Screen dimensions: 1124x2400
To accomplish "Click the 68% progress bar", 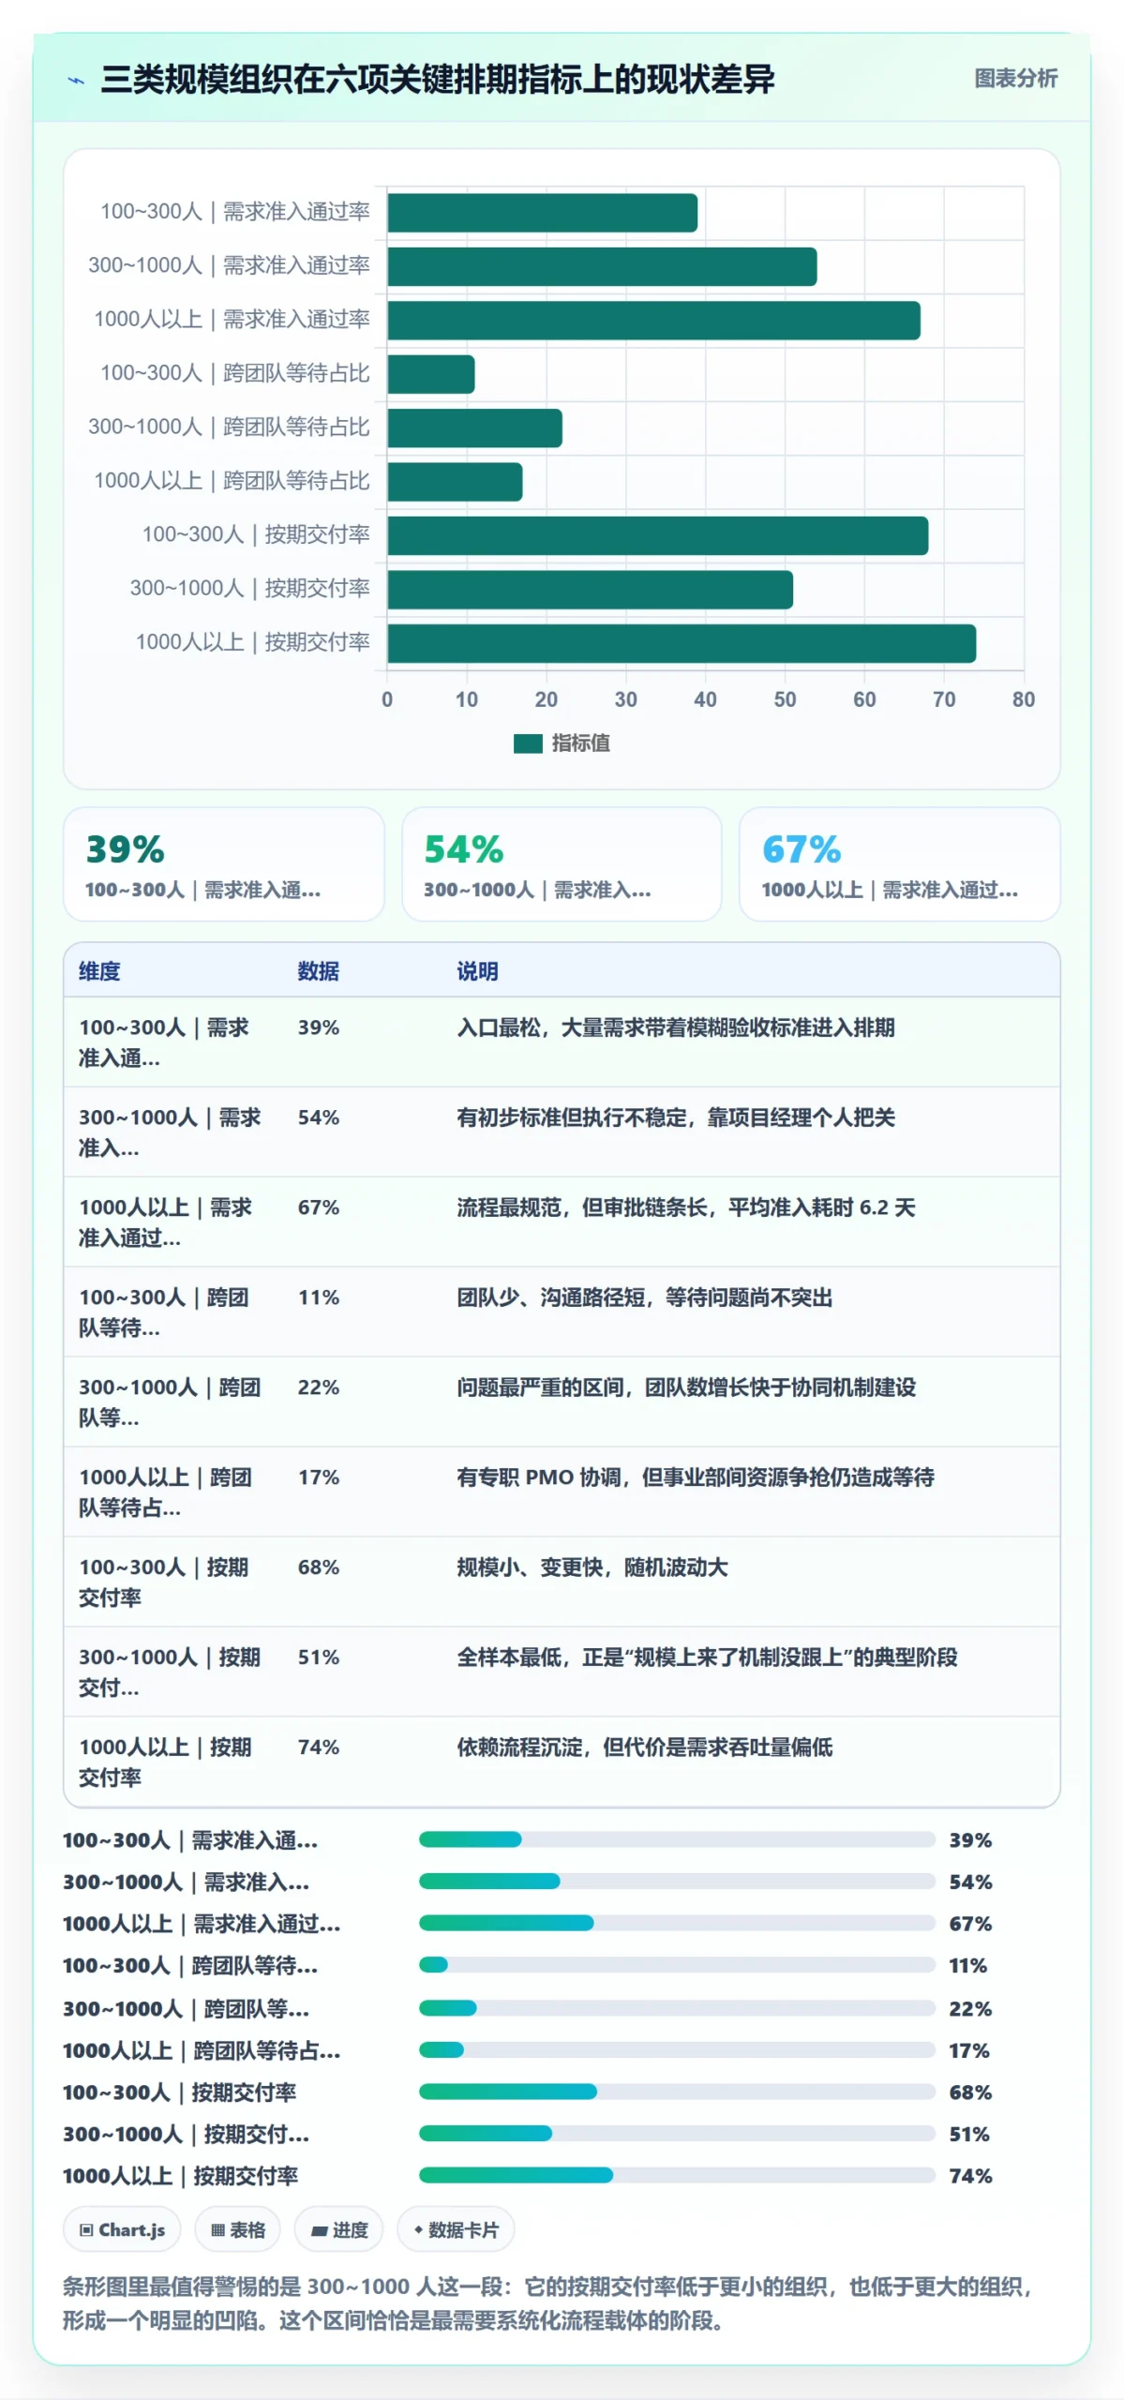I will pos(677,2092).
